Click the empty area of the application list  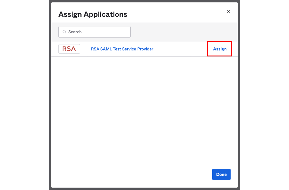point(144,111)
